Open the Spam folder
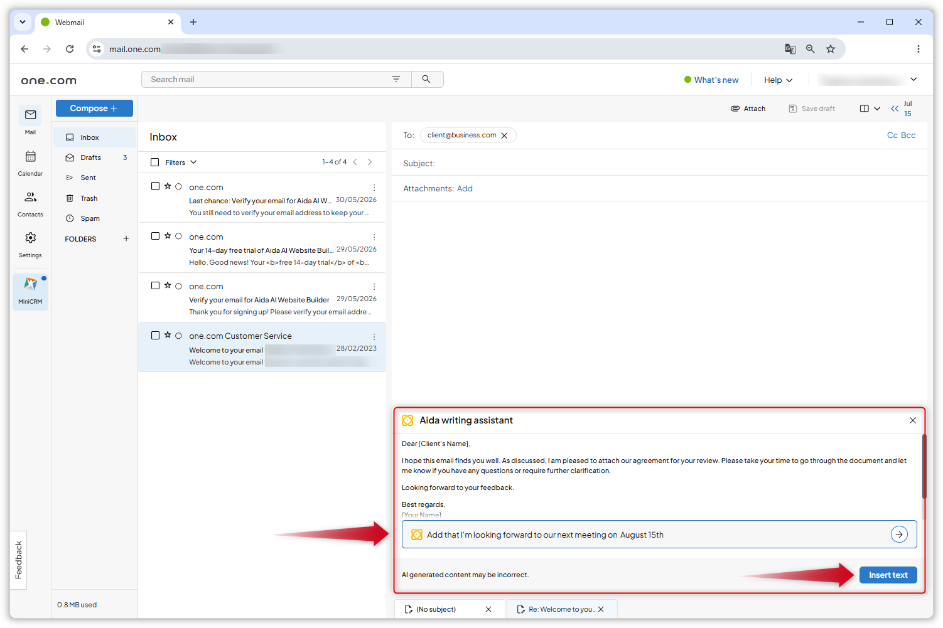The width and height of the screenshot is (943, 628). pos(94,218)
